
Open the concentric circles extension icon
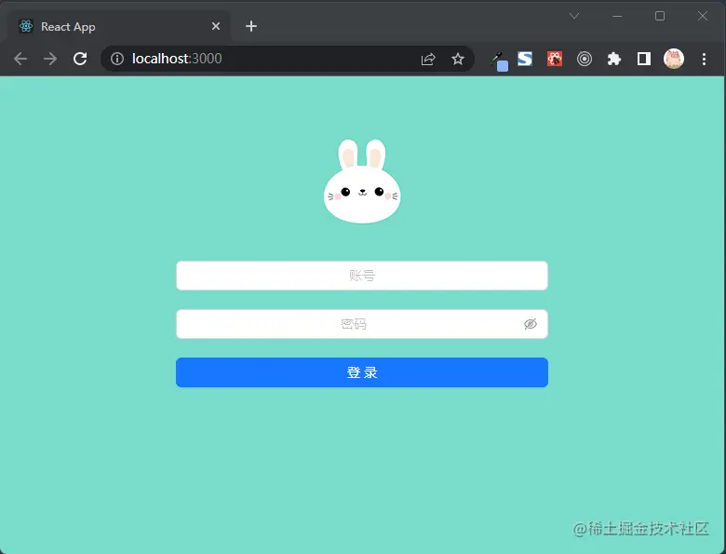point(585,59)
